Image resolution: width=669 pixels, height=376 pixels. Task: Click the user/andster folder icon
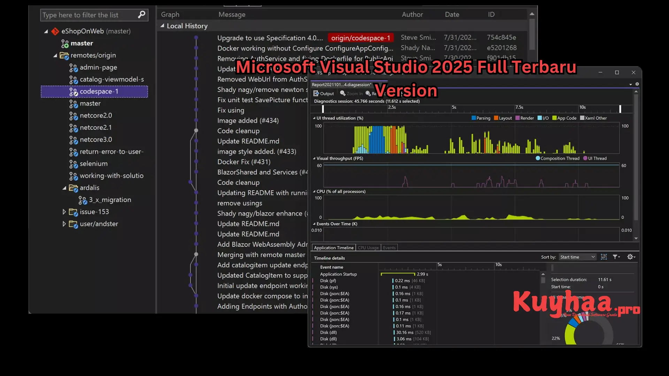[x=73, y=224]
